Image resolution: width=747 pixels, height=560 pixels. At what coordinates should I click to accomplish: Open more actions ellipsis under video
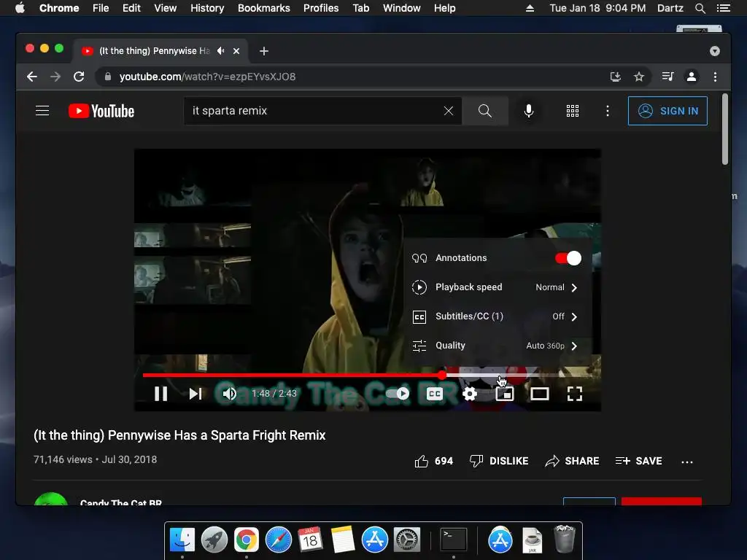[x=687, y=462]
